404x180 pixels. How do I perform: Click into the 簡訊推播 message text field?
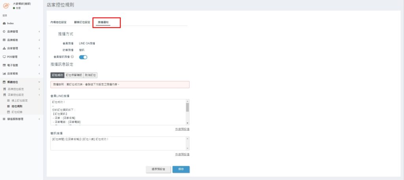(118, 143)
